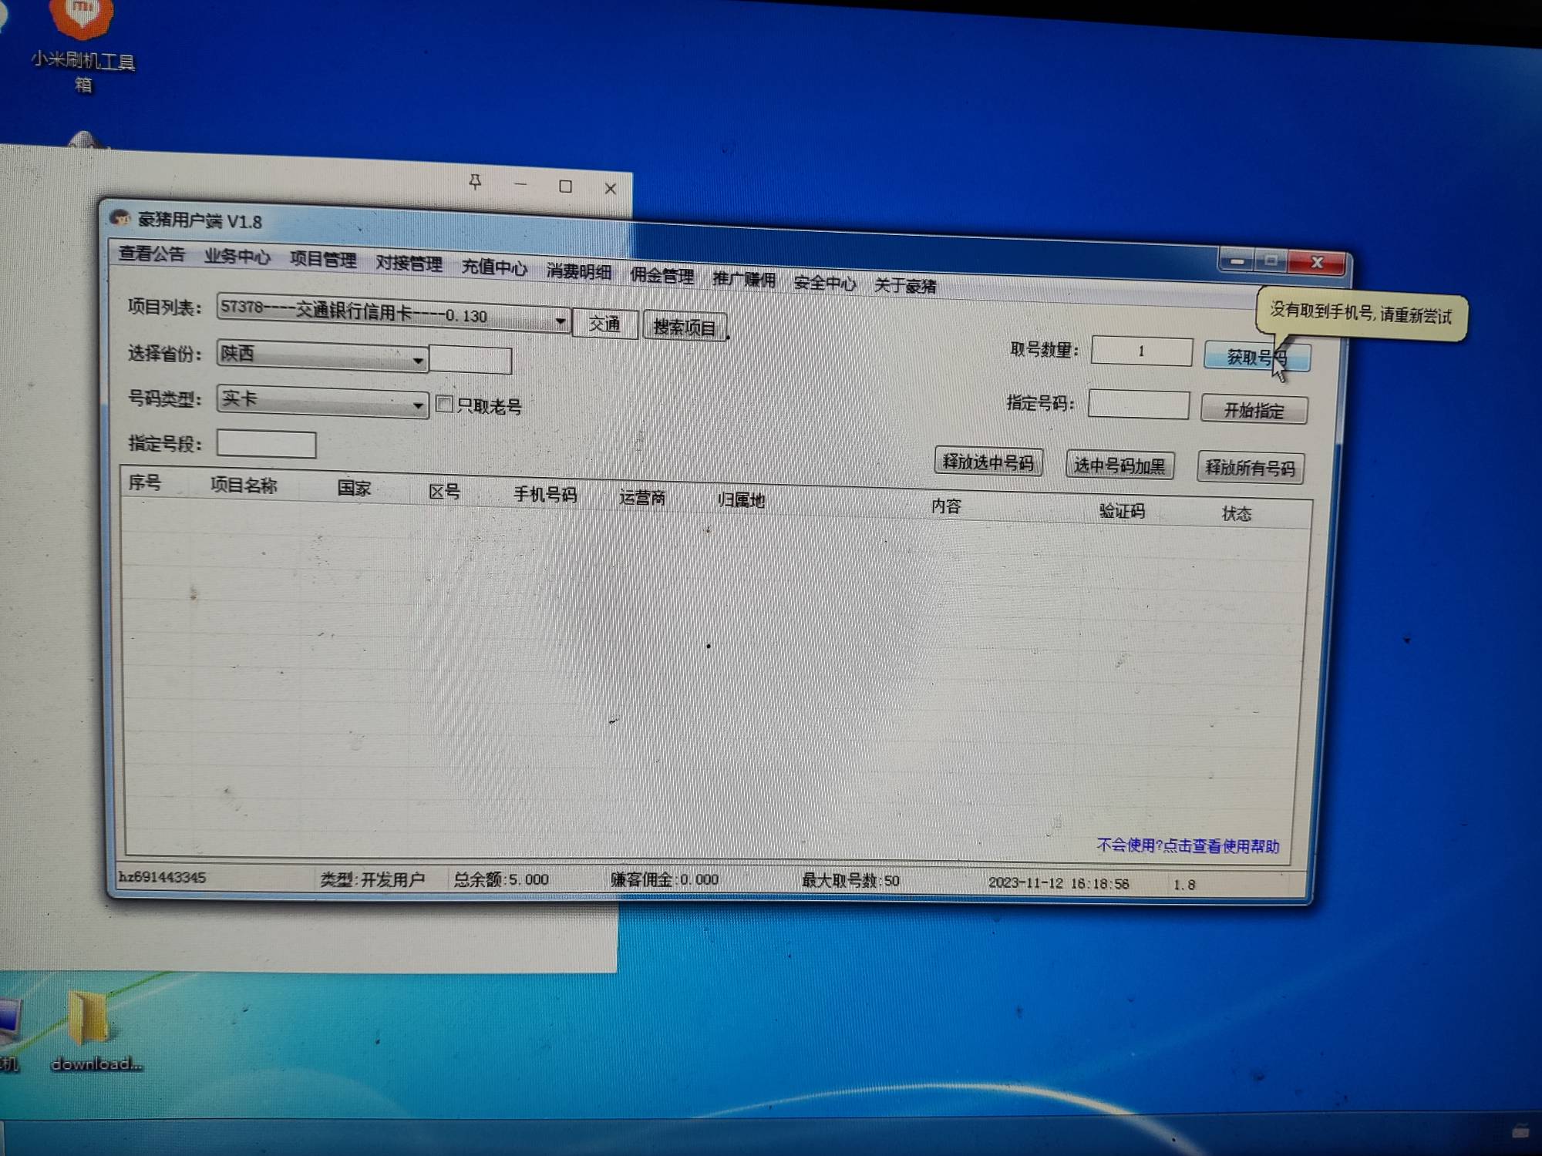Click the pin icon of background window
Image resolution: width=1542 pixels, height=1156 pixels.
(475, 183)
